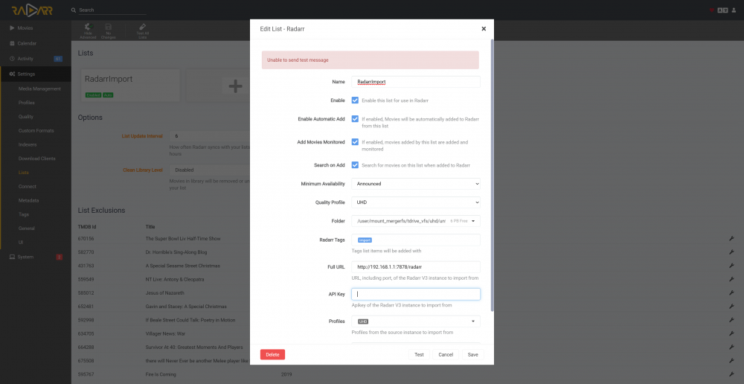This screenshot has height=384, width=744.
Task: Click wrench icon for Jesus of Nazareth row
Action: click(x=731, y=293)
